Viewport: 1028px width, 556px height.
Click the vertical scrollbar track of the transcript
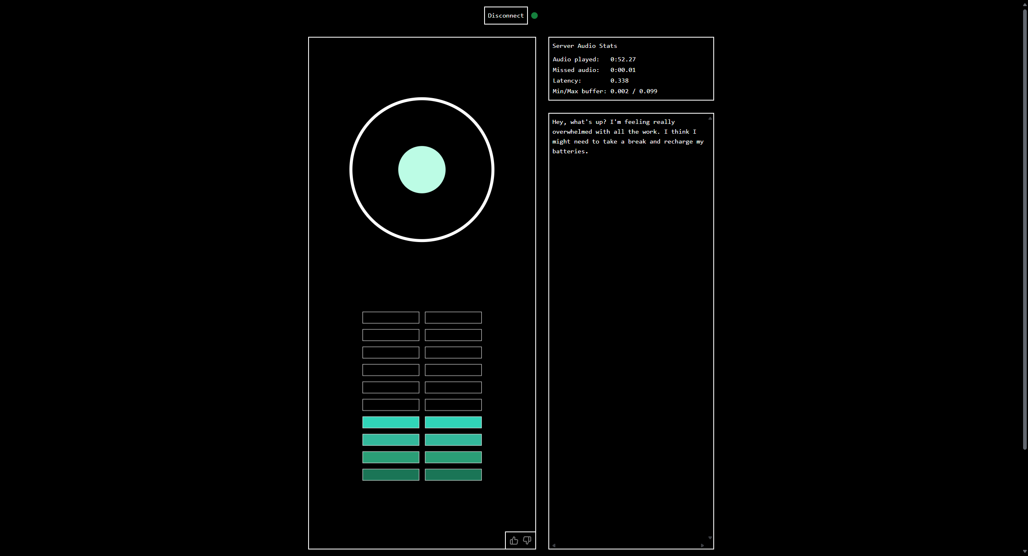coord(710,327)
